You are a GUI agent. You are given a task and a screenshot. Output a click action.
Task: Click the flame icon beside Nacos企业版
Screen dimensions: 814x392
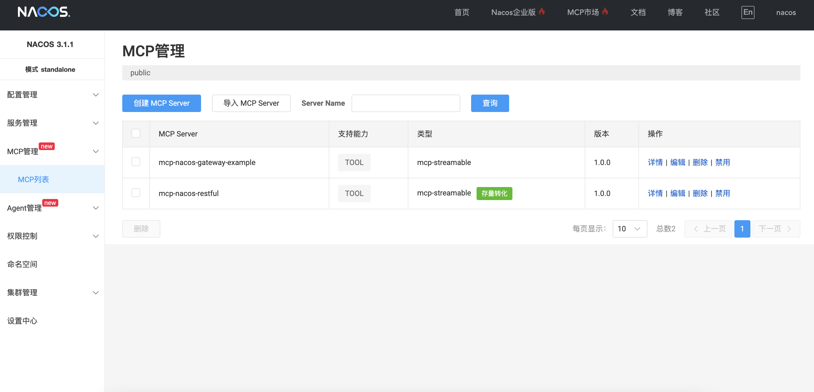[541, 12]
